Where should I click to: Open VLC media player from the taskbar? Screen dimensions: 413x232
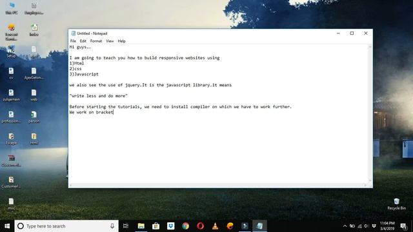click(x=215, y=226)
